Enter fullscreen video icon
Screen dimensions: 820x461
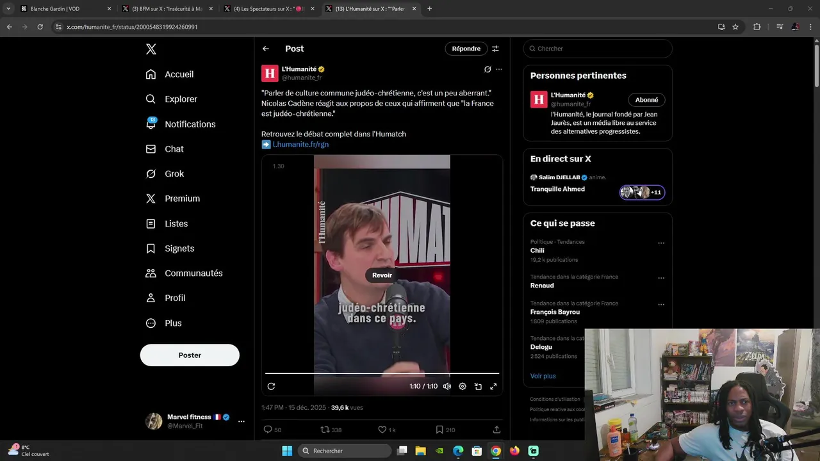tap(493, 386)
